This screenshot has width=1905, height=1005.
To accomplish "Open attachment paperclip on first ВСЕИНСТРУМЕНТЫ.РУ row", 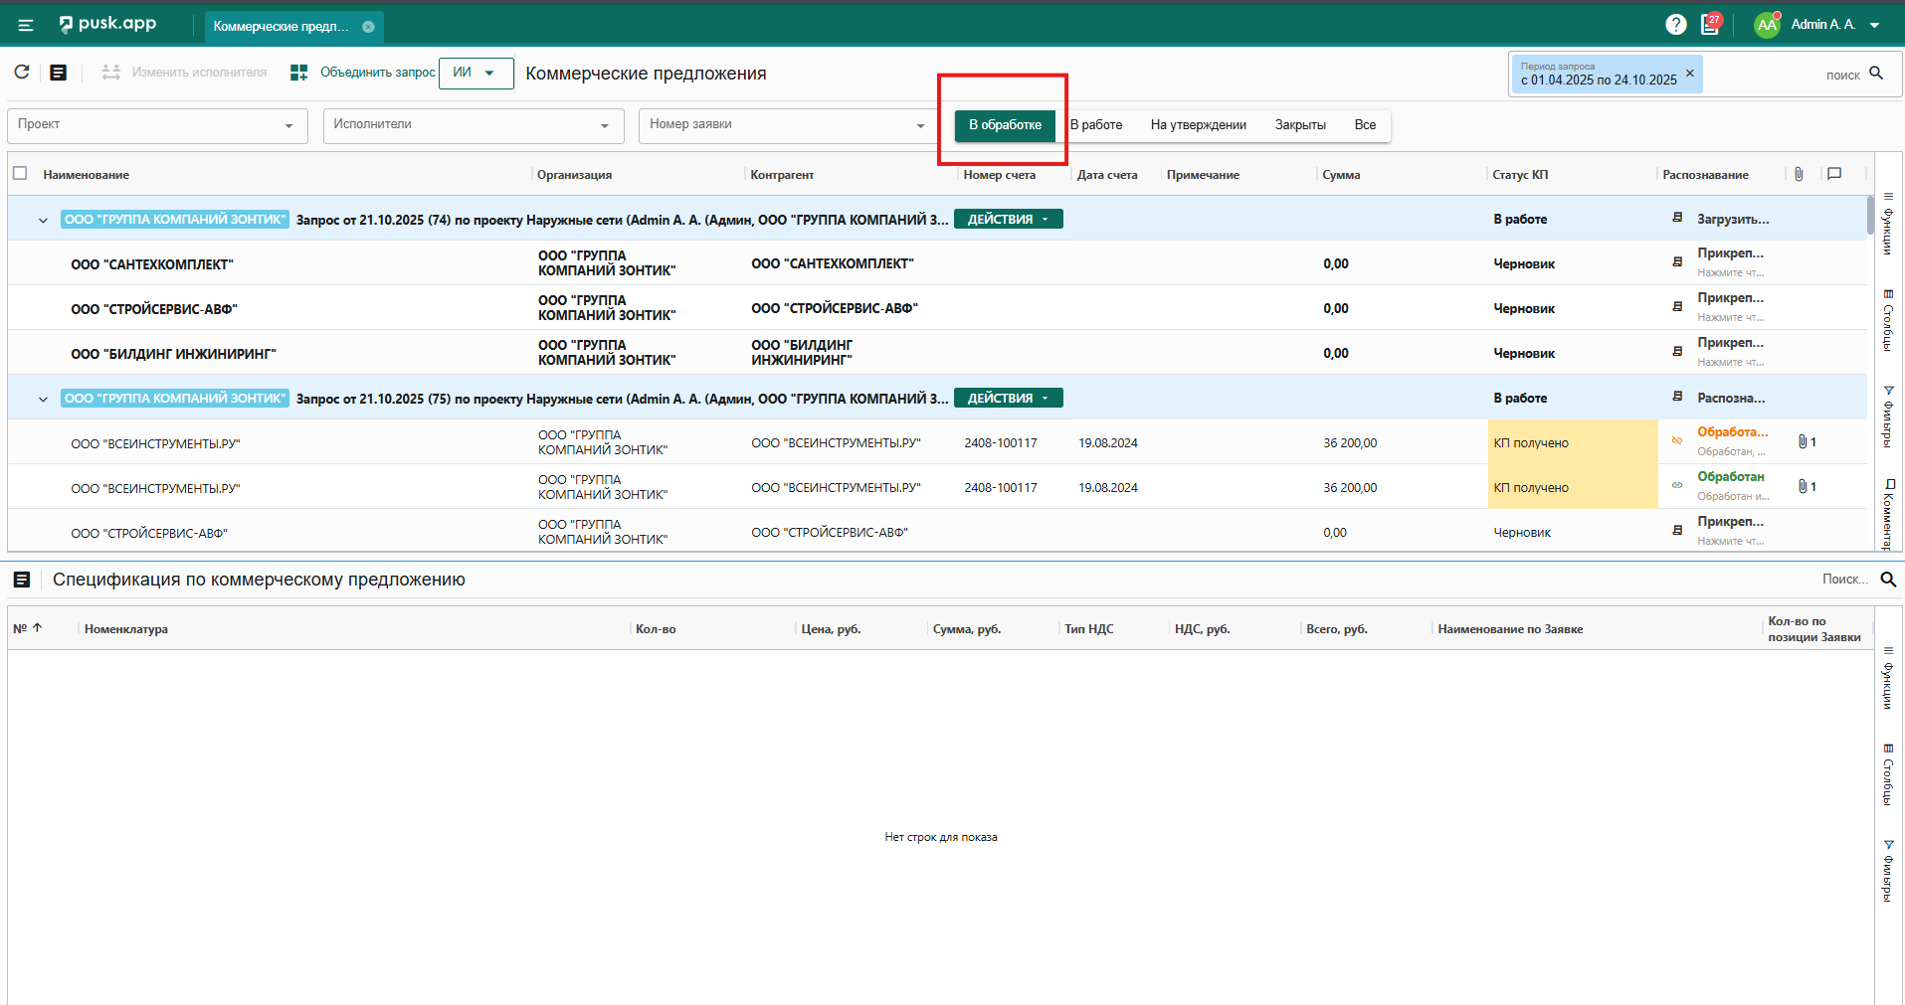I will [x=1802, y=442].
